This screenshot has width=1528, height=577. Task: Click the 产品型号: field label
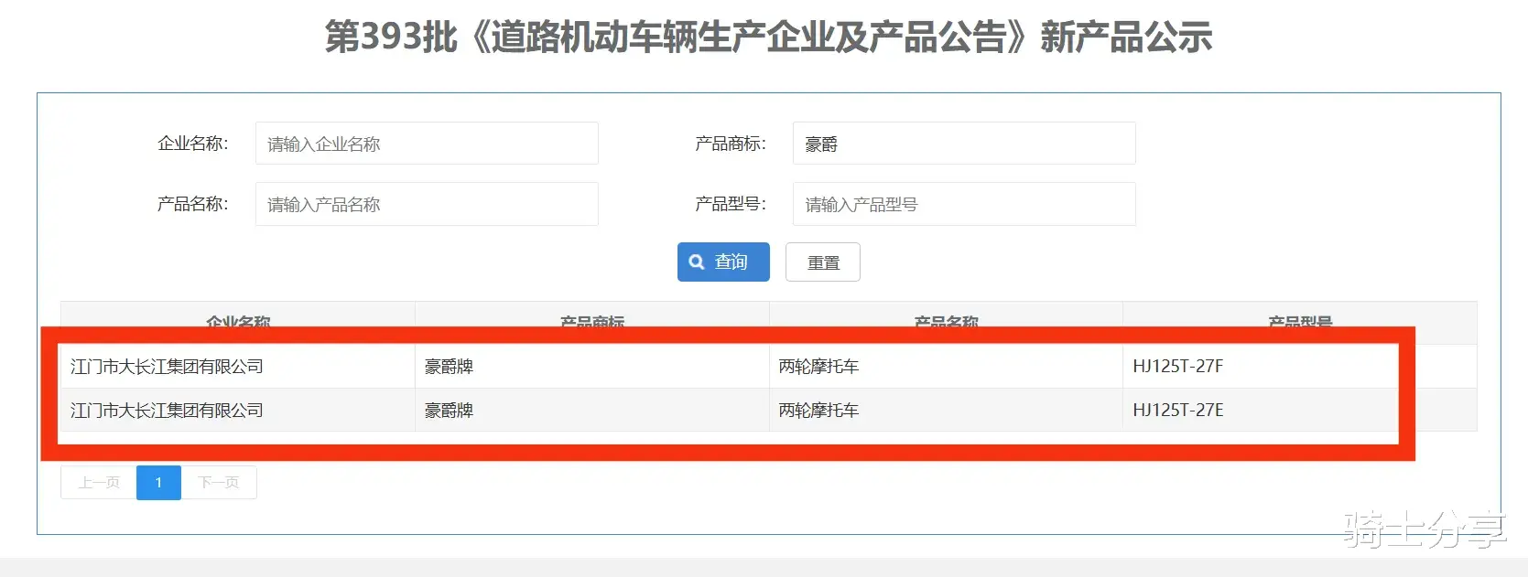(731, 204)
